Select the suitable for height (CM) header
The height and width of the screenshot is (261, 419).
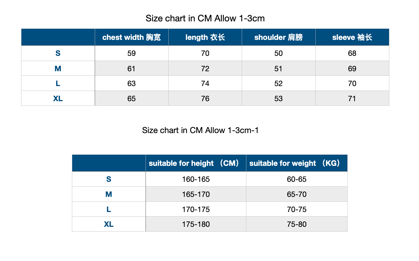pos(196,163)
